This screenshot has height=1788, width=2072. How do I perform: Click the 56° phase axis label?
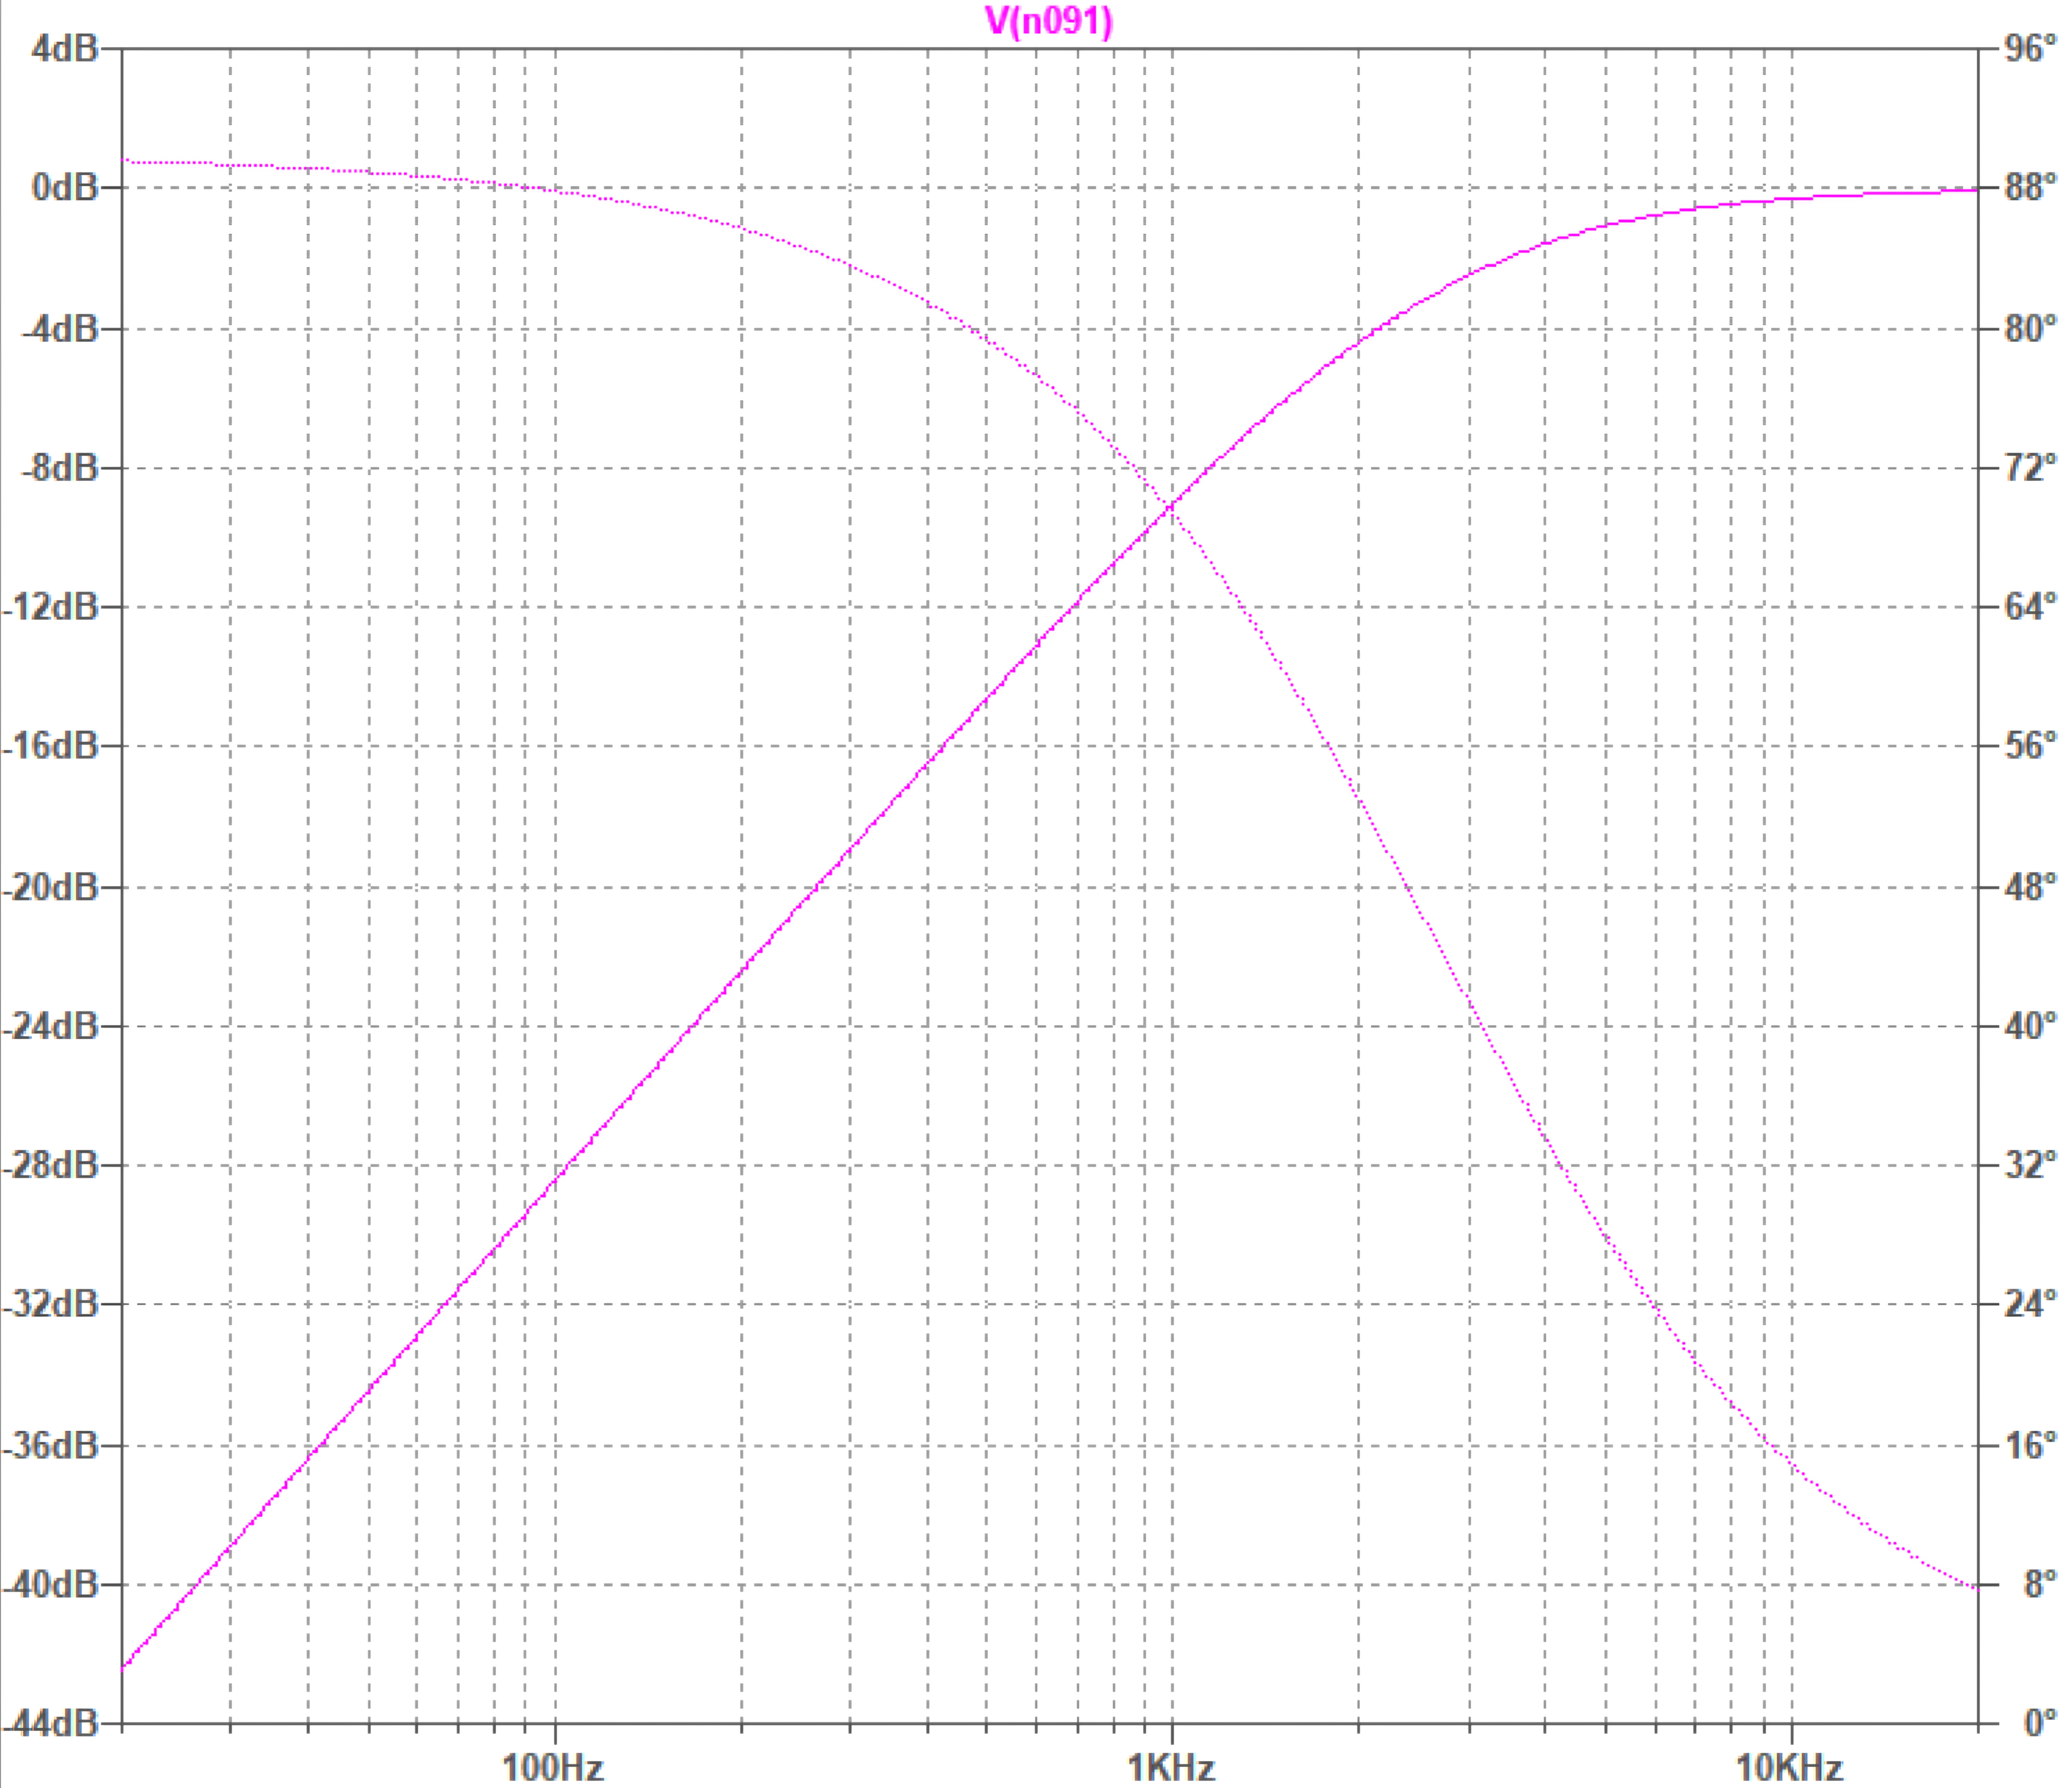(2031, 746)
